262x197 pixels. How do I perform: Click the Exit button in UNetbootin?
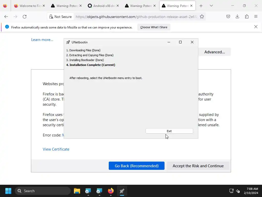(x=169, y=131)
